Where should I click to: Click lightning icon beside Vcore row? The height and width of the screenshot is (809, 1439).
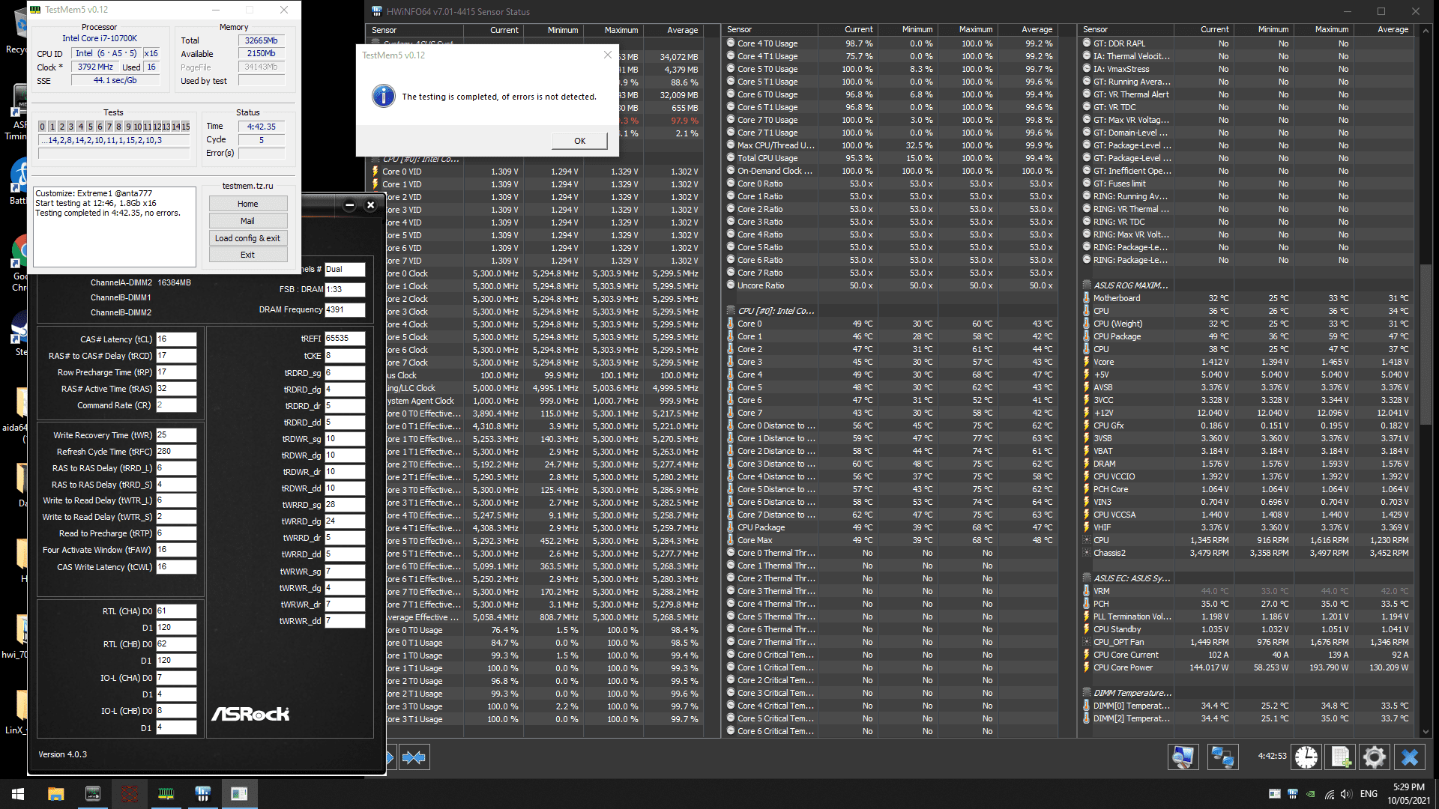(x=1086, y=362)
